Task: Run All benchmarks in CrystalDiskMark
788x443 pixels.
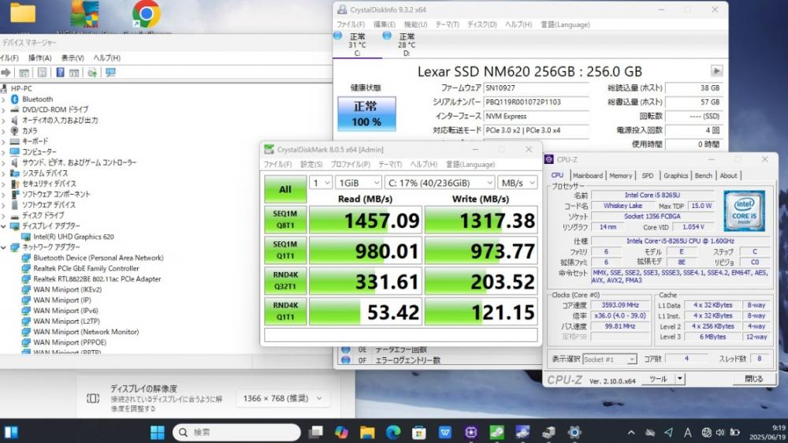Action: pos(285,189)
